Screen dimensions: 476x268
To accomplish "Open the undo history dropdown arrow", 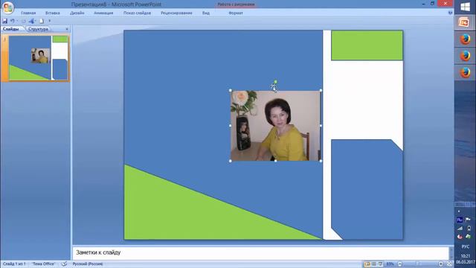I will click(x=17, y=21).
